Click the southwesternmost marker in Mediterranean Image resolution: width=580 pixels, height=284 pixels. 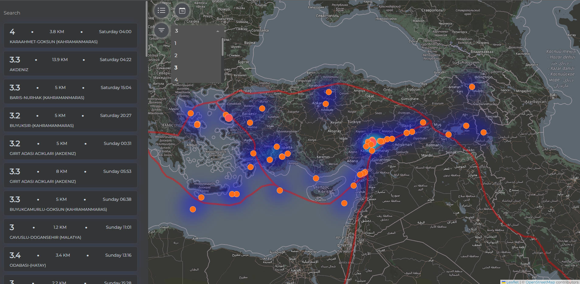[193, 209]
